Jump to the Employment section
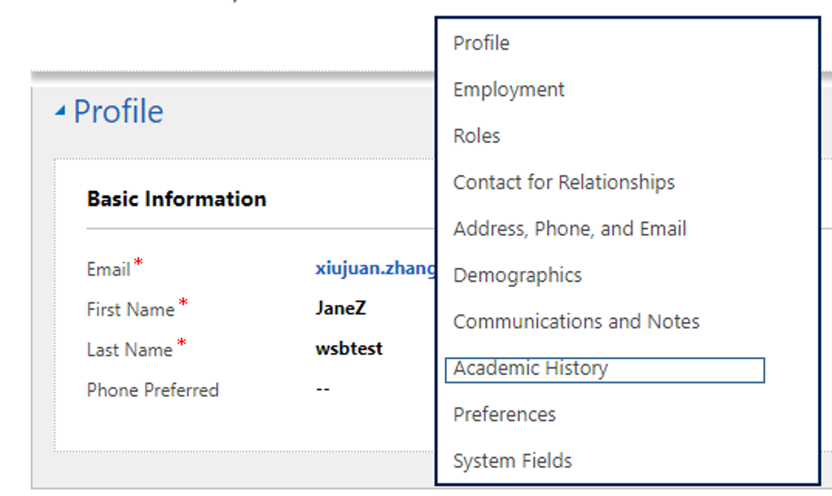 click(x=509, y=90)
